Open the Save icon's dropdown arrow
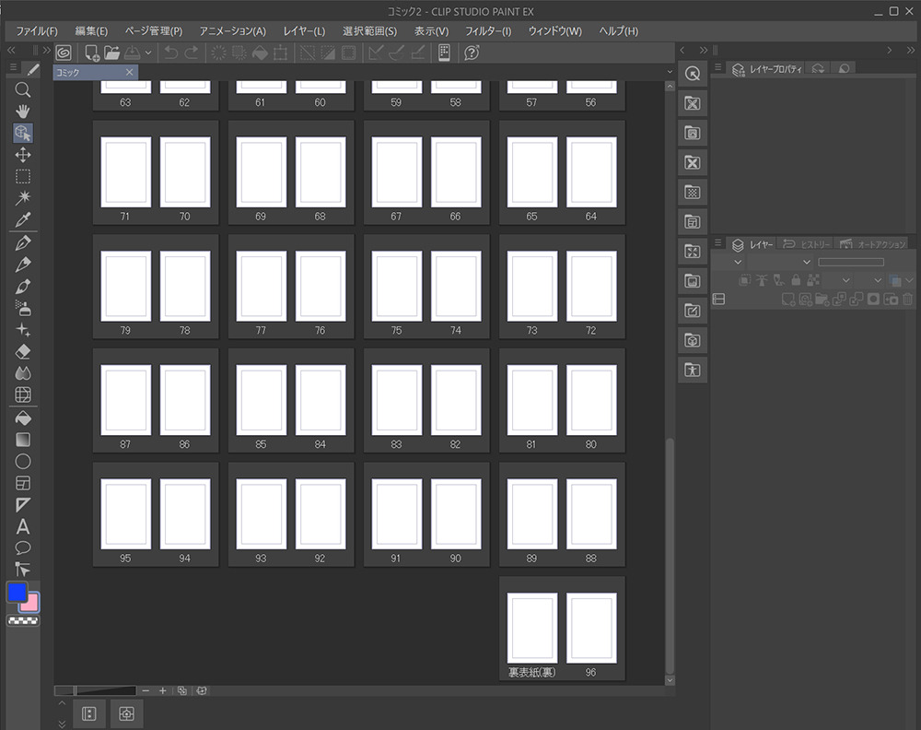This screenshot has width=921, height=730. coord(148,53)
